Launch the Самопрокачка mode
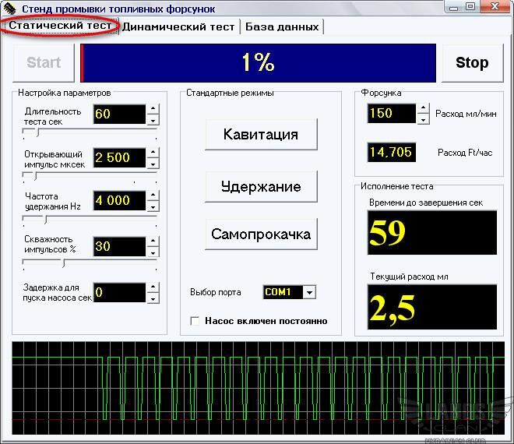This screenshot has width=514, height=444. (x=261, y=234)
